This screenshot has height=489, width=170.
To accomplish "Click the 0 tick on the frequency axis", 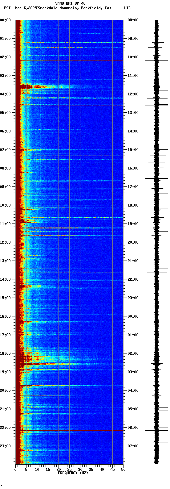I will click(15, 470).
